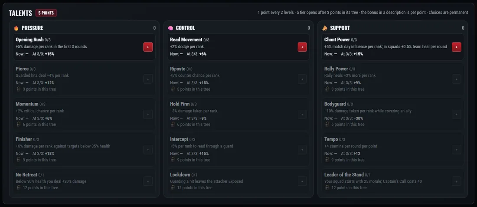
Task: Click the Tempo talent name
Action: [x=331, y=139]
